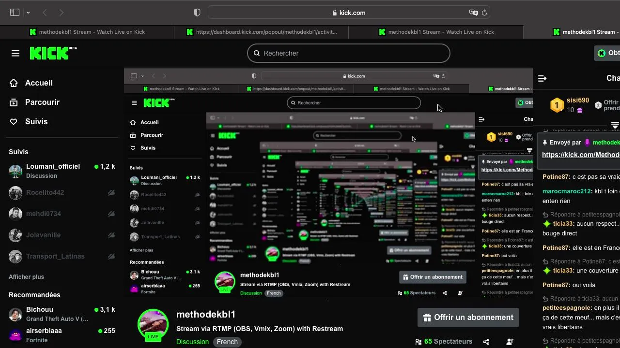Click petiteespagnole's username before 'en plus il'
Screen dimensions: 620x348
[x=567, y=308]
